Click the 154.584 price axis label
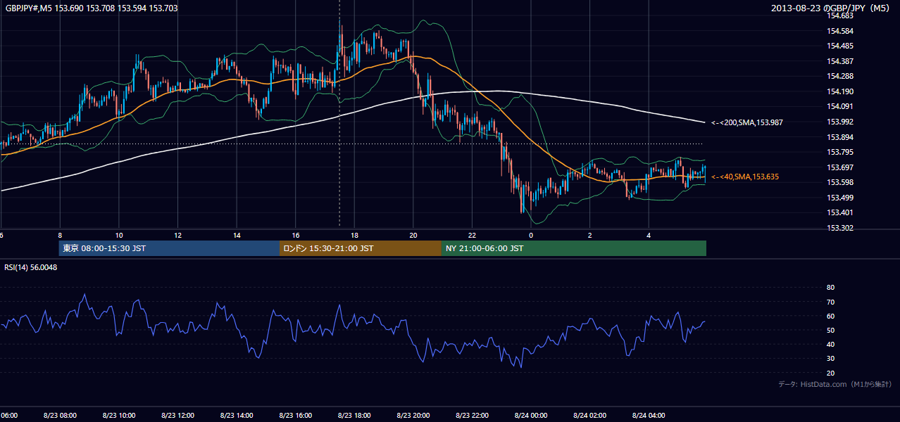 [840, 31]
